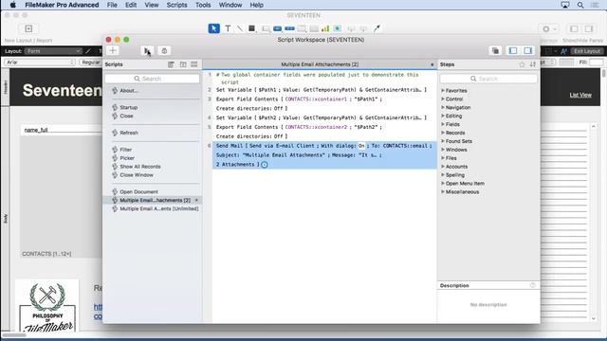This screenshot has height=341, width=607.
Task: Select Multiple Email Attachments [Unlimited] script
Action: tap(158, 208)
